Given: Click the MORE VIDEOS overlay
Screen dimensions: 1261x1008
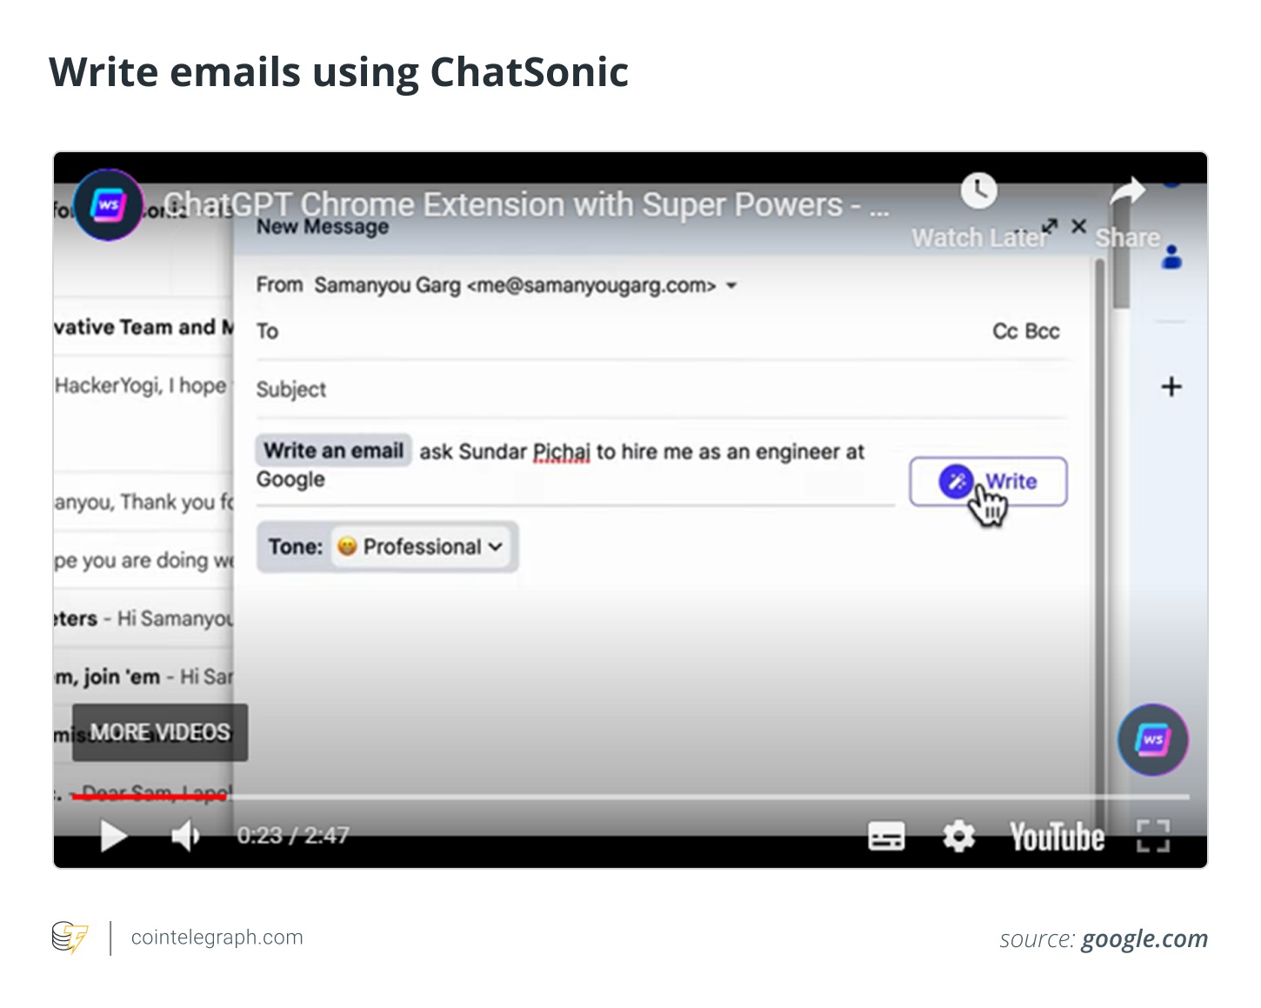Looking at the screenshot, I should point(160,732).
